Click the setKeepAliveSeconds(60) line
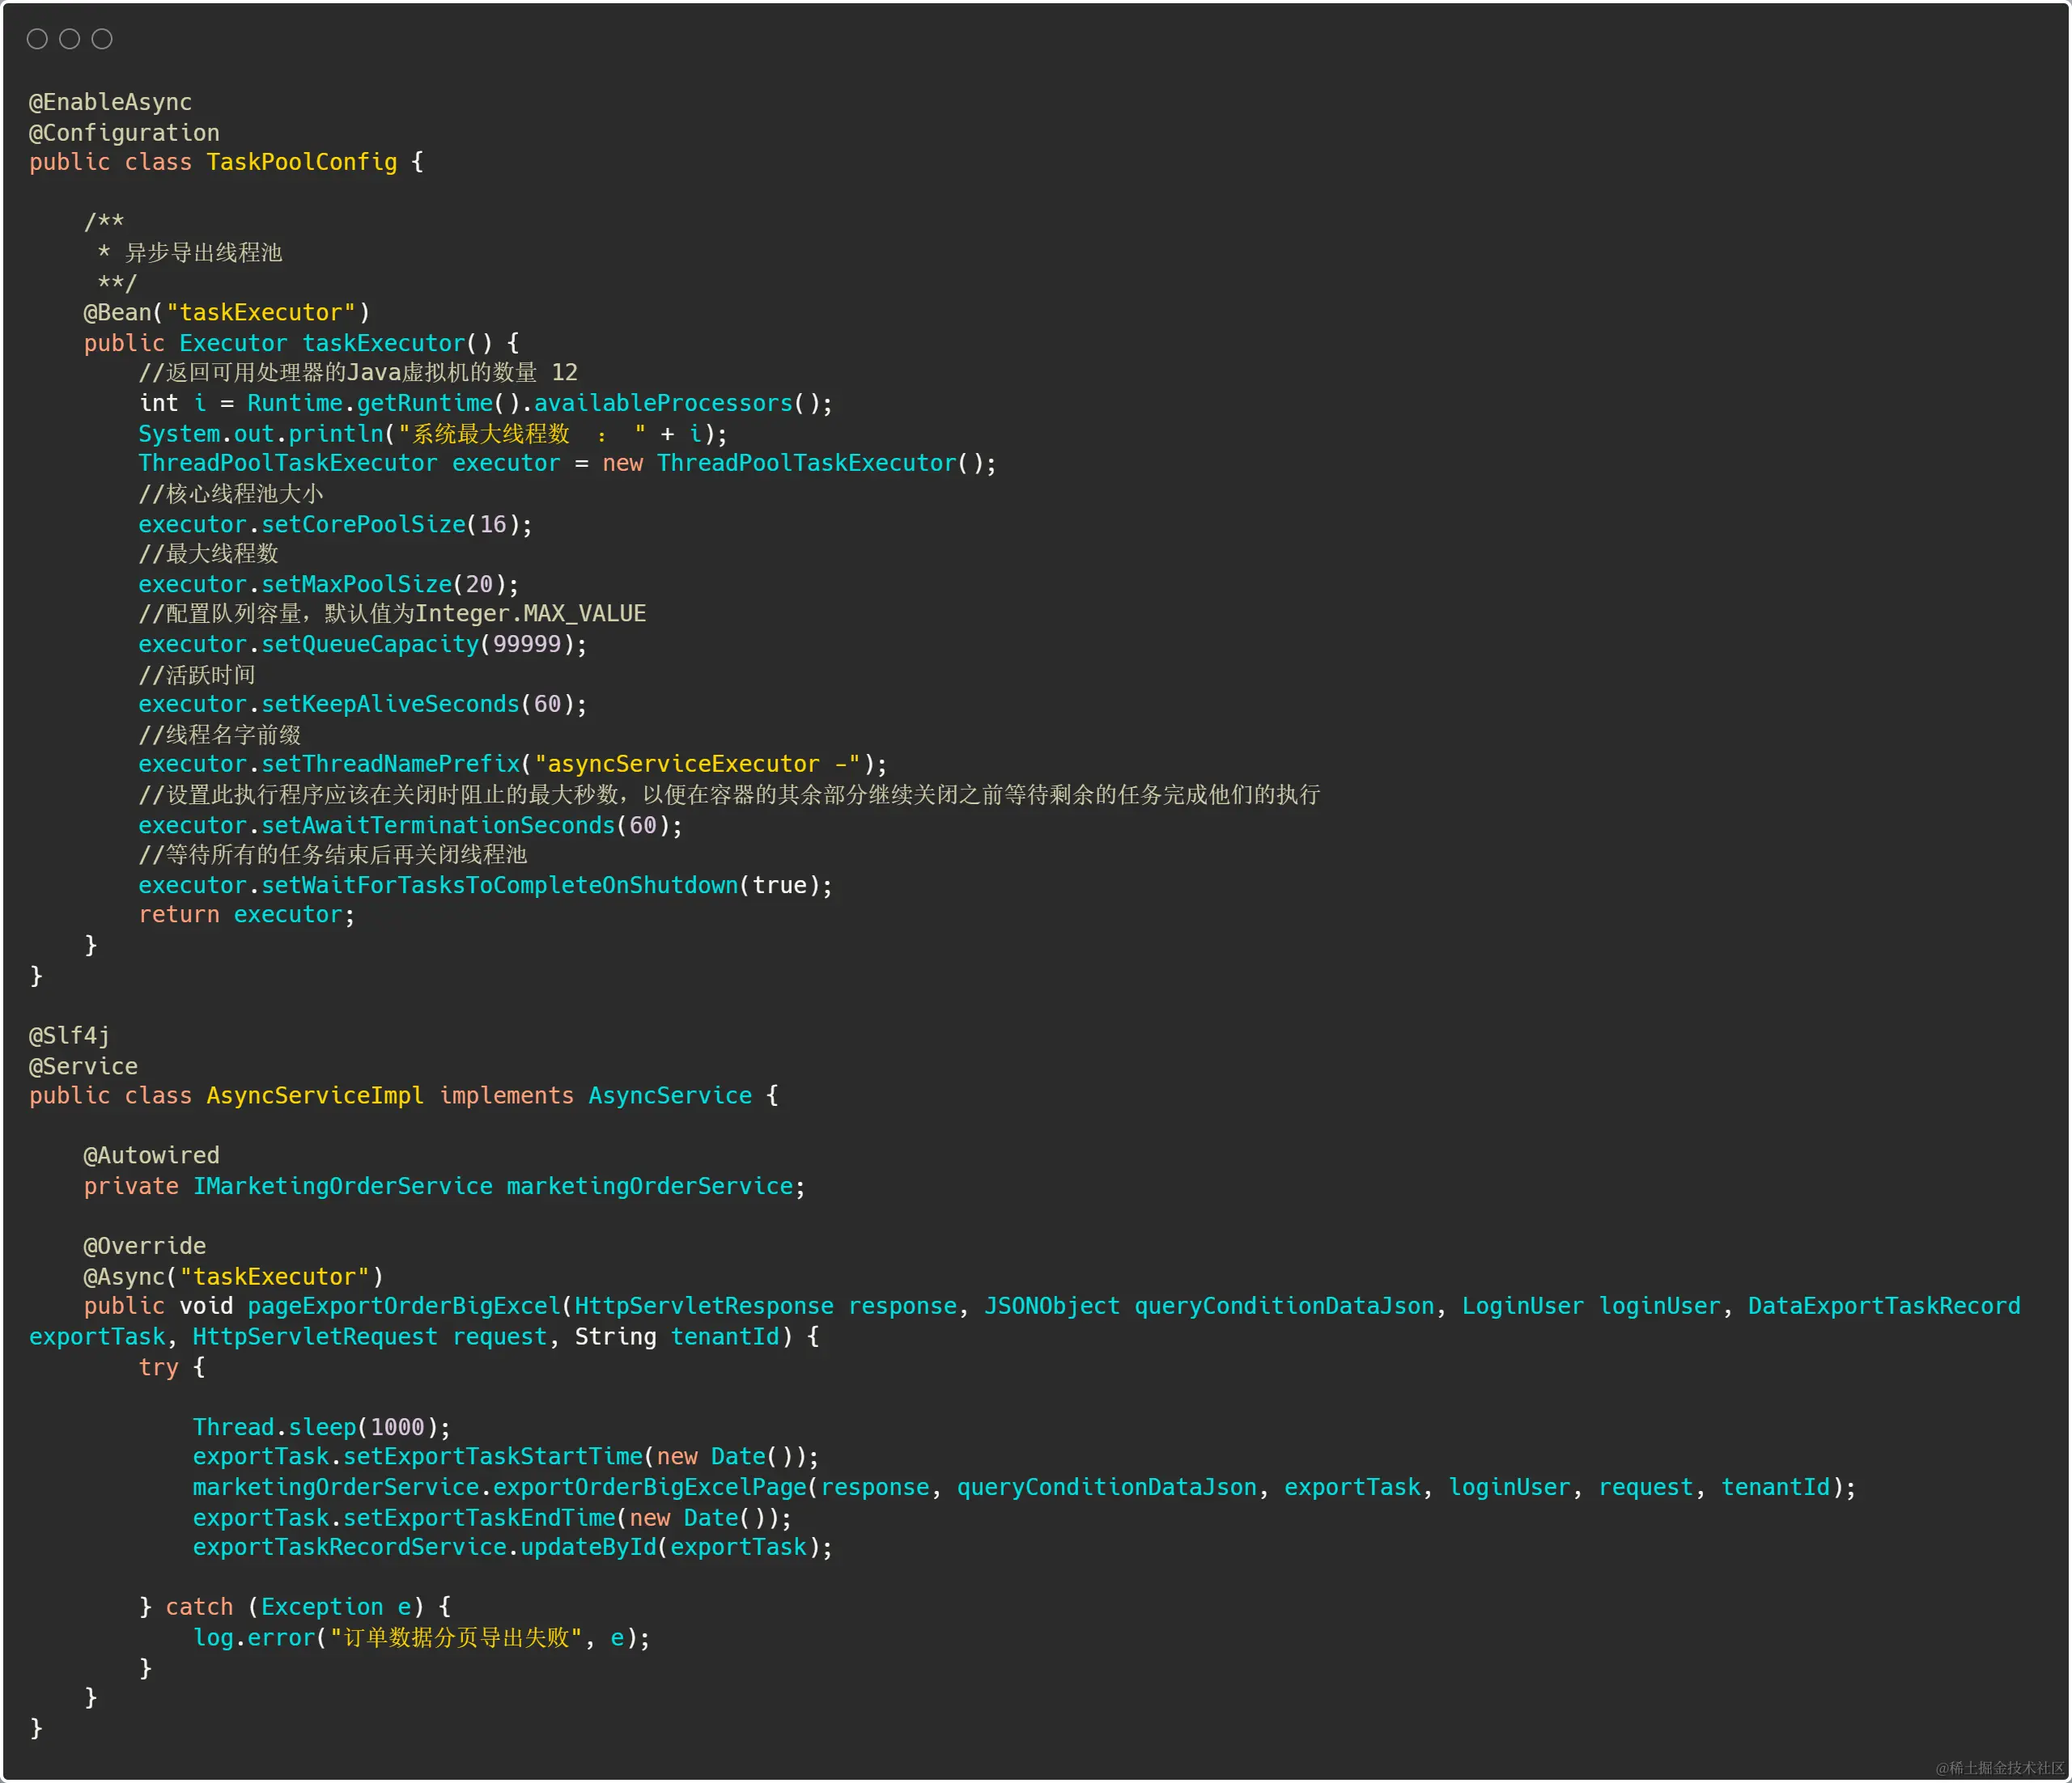This screenshot has width=2072, height=1783. point(362,704)
